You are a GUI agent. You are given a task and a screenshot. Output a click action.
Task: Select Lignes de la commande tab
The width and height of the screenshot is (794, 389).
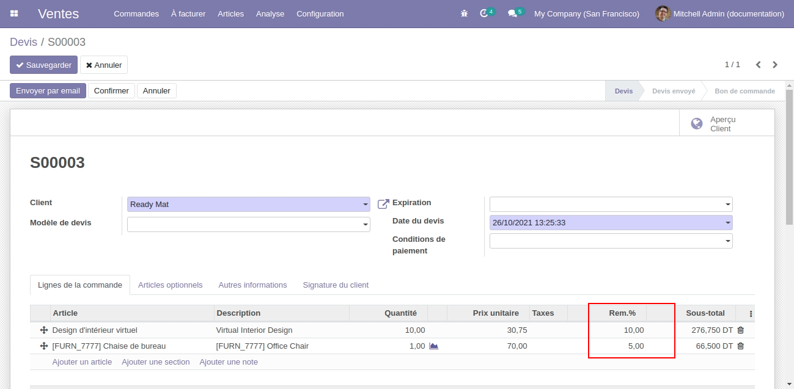[x=80, y=285]
